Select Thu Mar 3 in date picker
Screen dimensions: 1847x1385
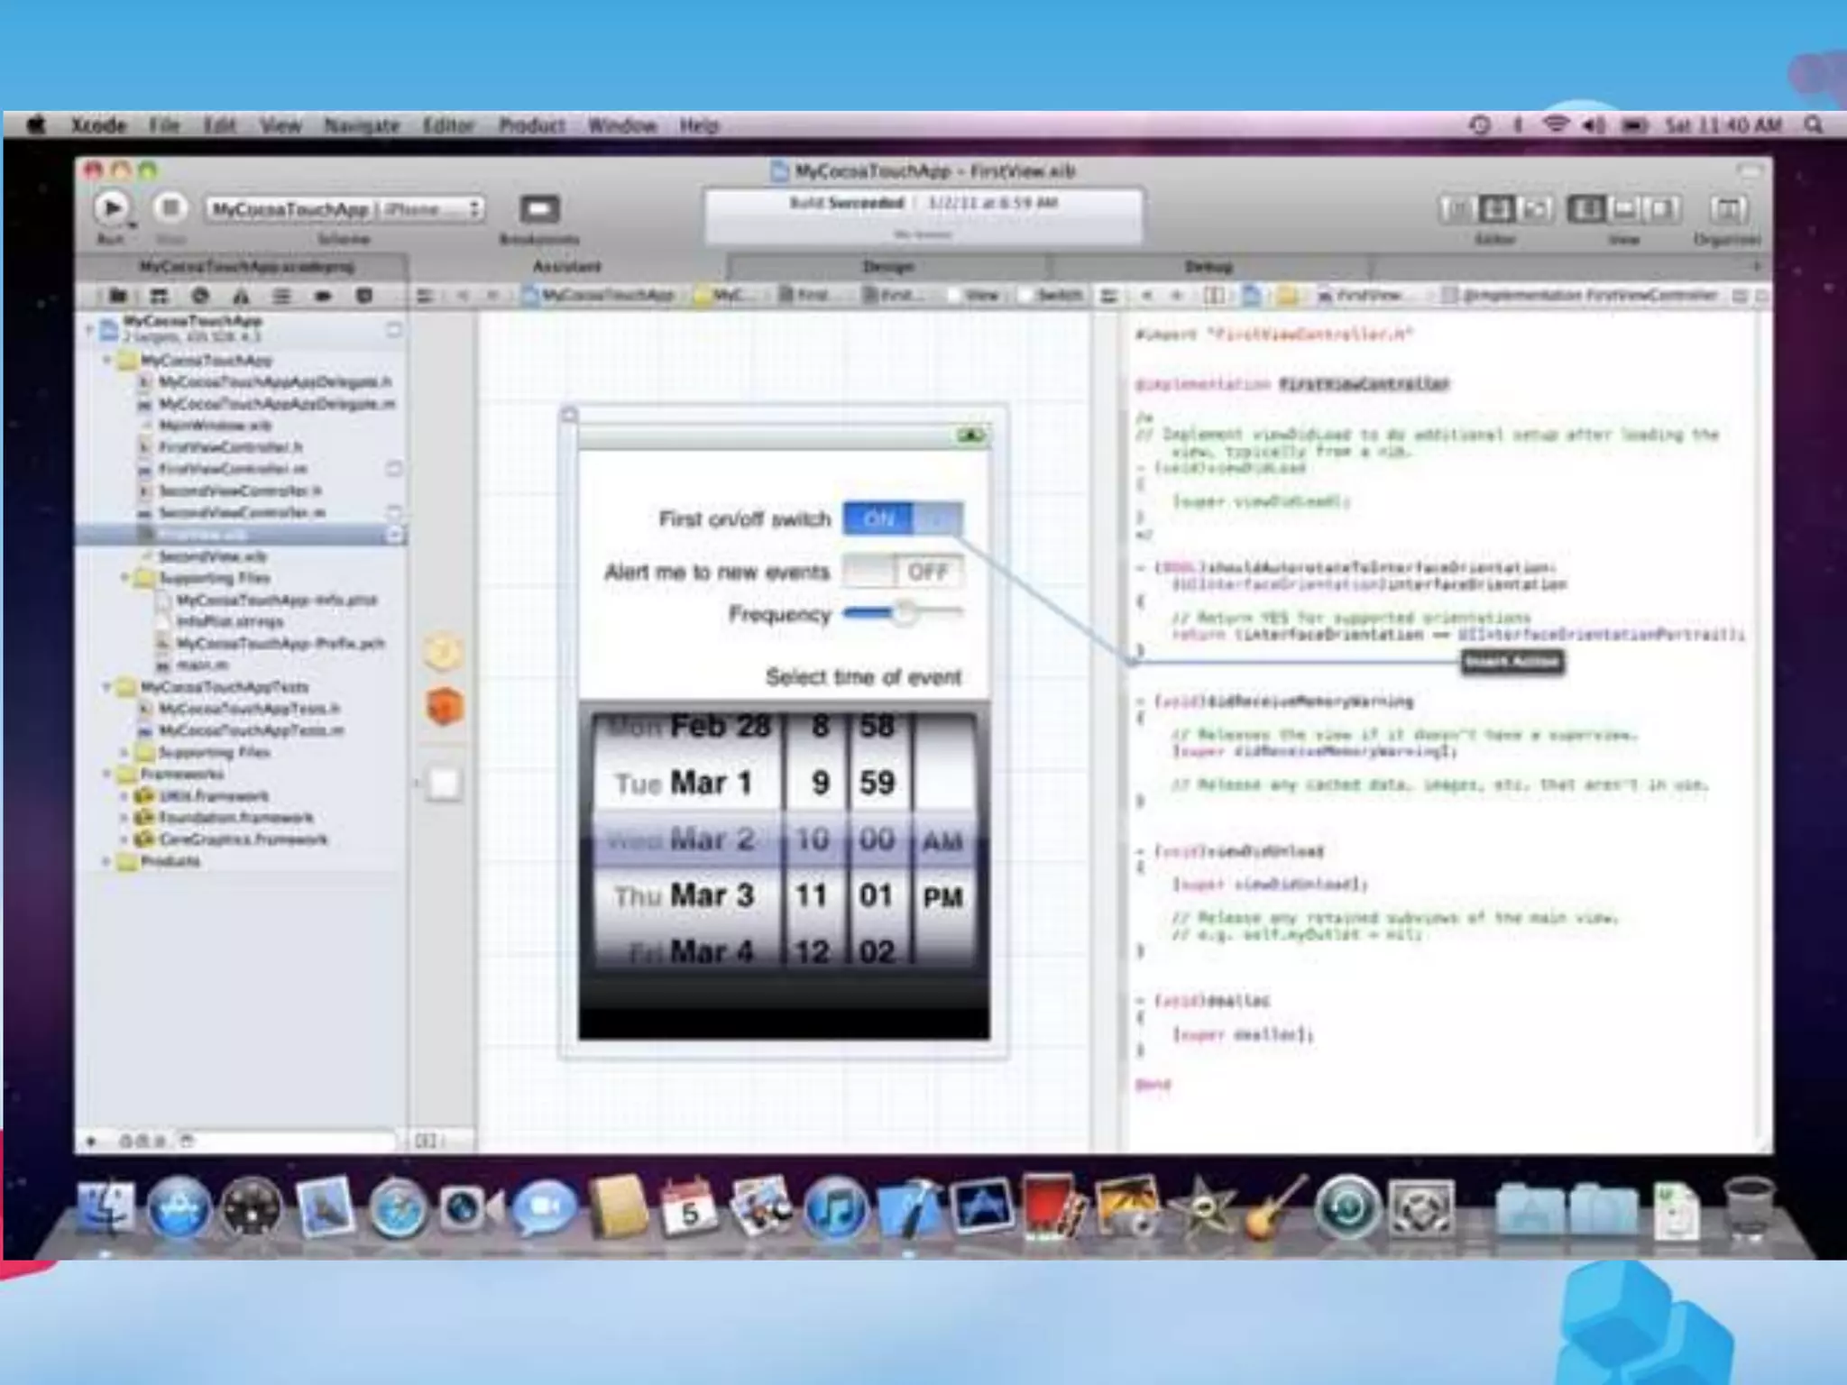tap(684, 896)
